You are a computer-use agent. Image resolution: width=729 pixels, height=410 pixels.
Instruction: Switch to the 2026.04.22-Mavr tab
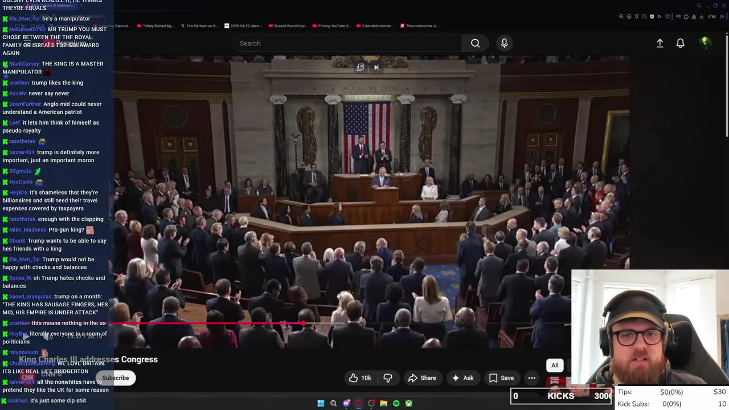244,26
